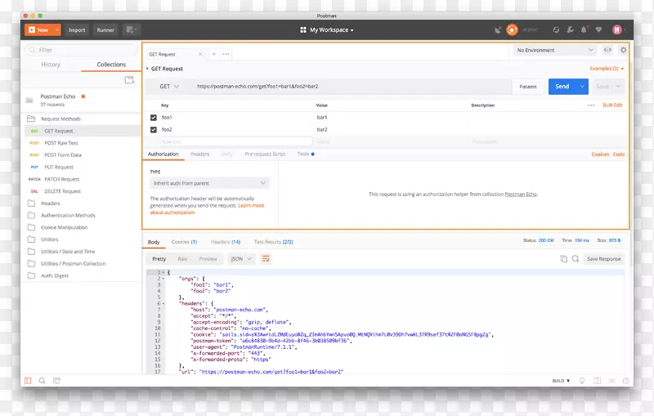The image size is (654, 416).
Task: Uncheck the foo2 parameter checkbox
Action: pyautogui.click(x=154, y=130)
